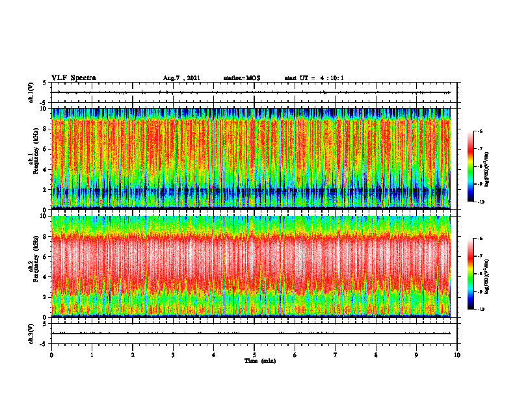Screen dimensions: 515x398
Task: Select the "Aug.7 , 2021" date text
Action: click(181, 78)
